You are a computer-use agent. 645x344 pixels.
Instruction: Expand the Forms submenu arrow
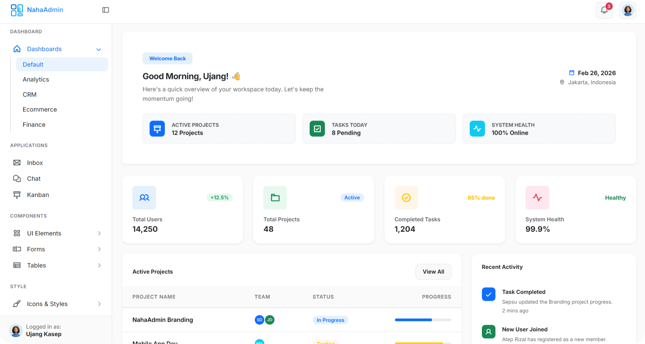point(99,249)
